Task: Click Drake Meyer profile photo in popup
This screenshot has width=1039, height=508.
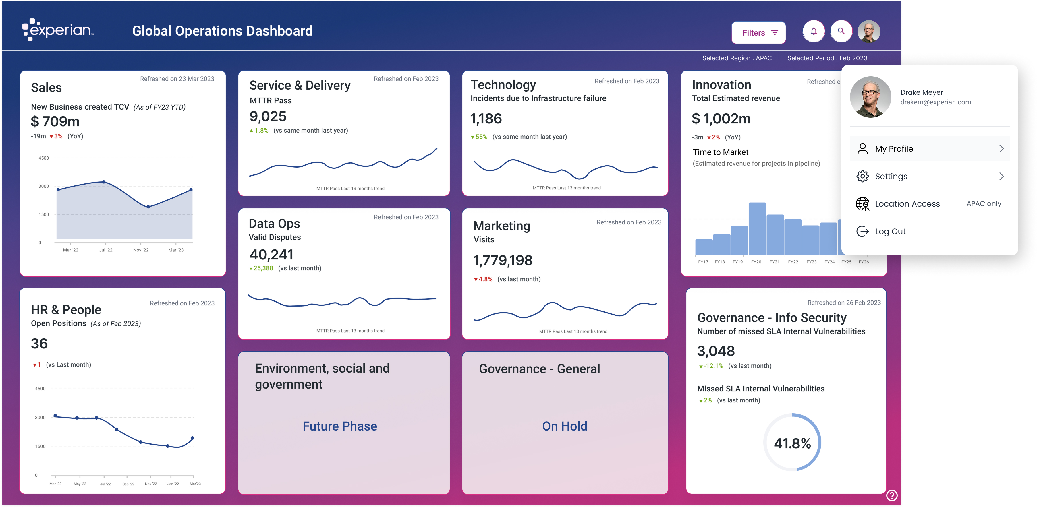Action: click(870, 97)
